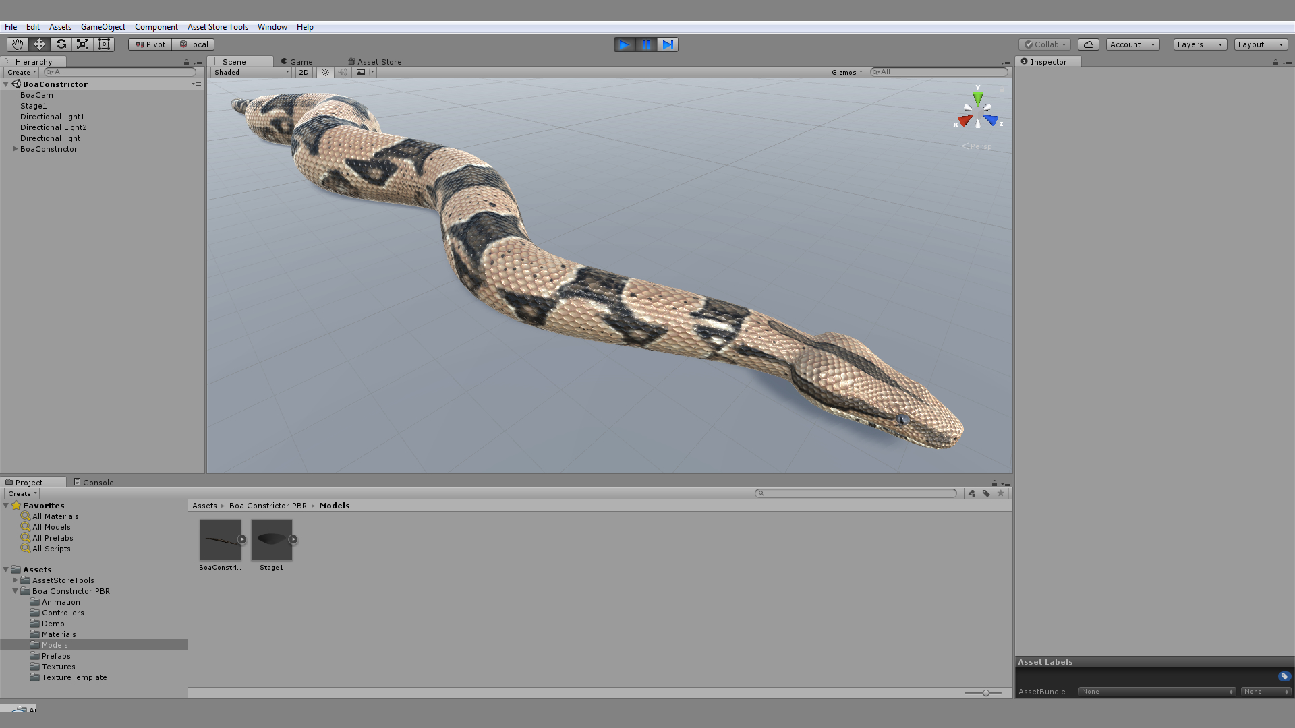Adjust the asset thumbnail size slider
1295x728 pixels.
click(985, 693)
